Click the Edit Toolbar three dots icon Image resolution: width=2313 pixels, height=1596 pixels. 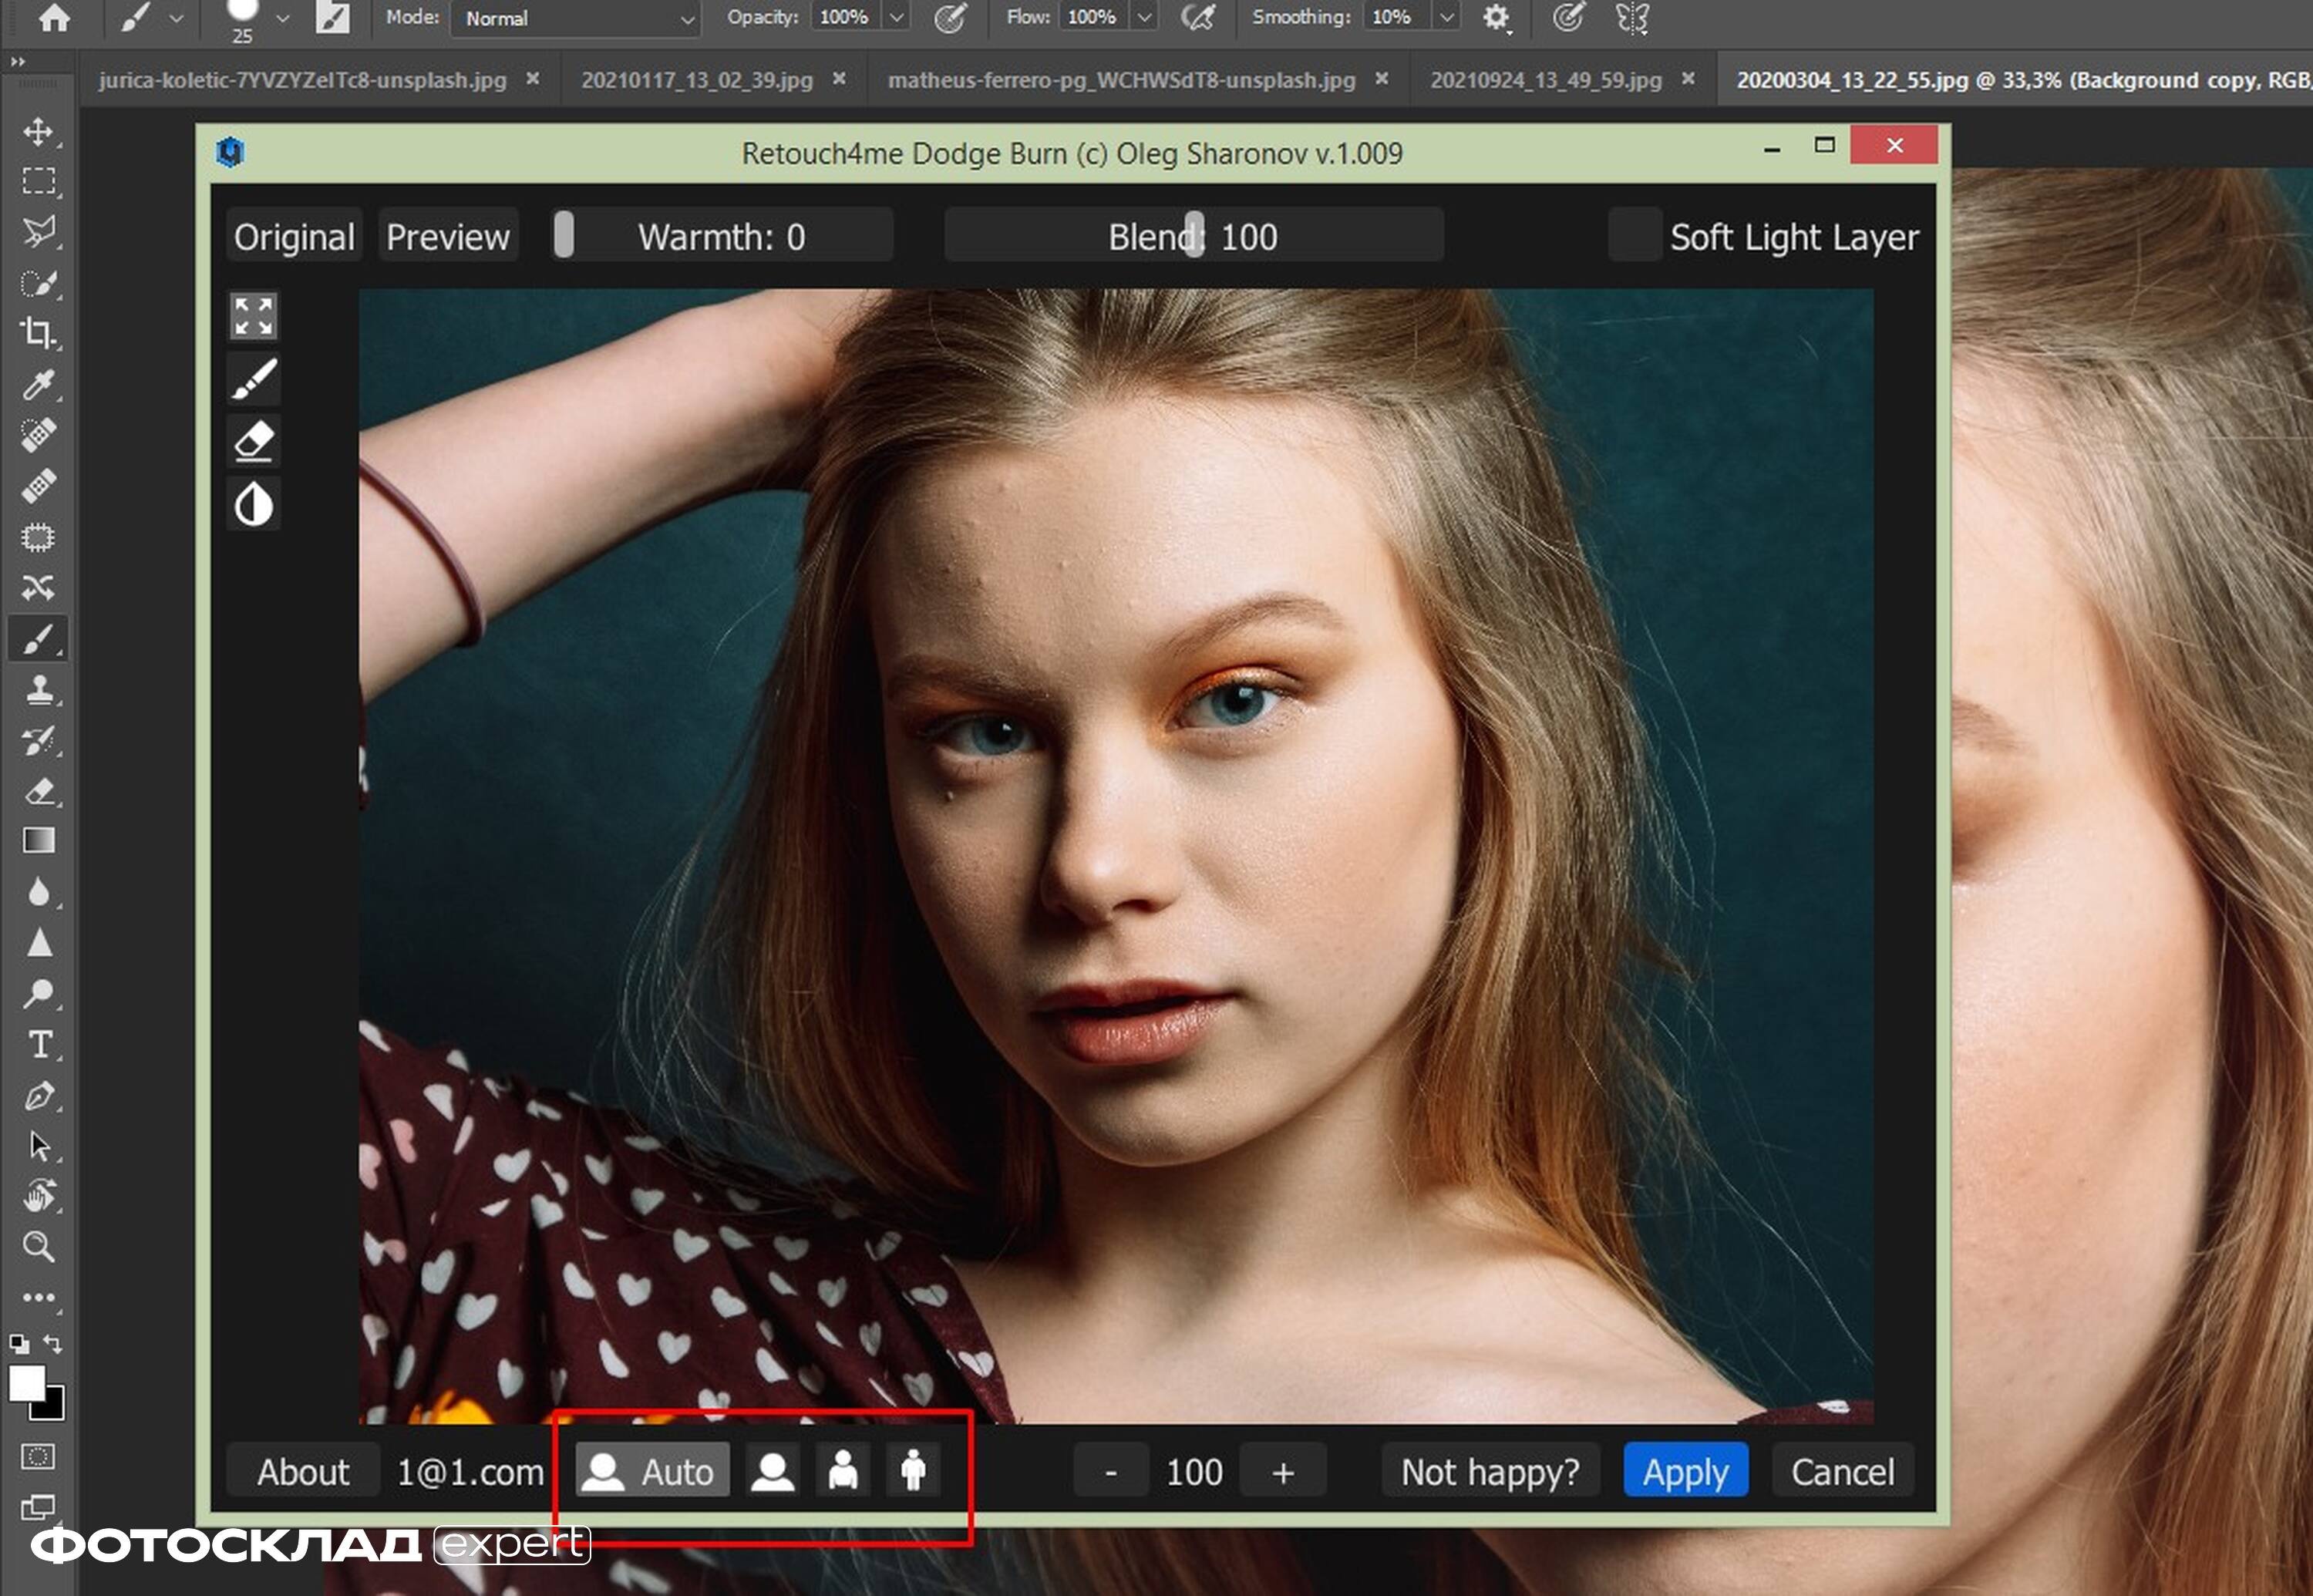(38, 1297)
